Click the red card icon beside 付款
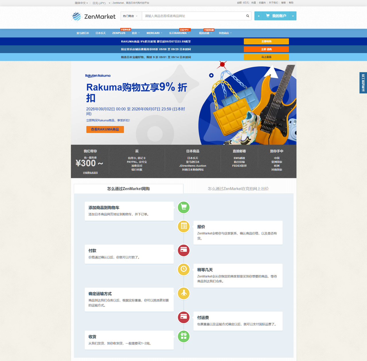367x361 pixels. (x=184, y=250)
